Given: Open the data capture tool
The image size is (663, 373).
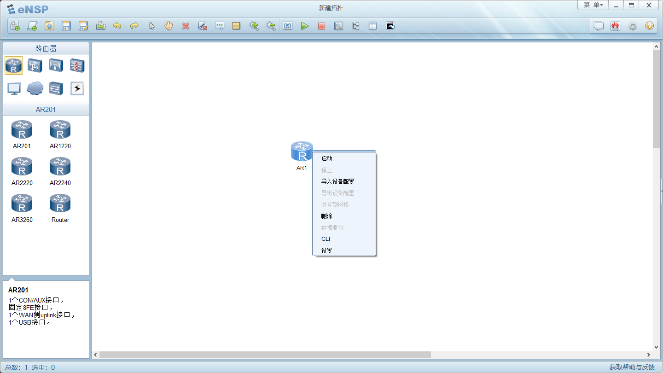Looking at the screenshot, I should coord(338,26).
